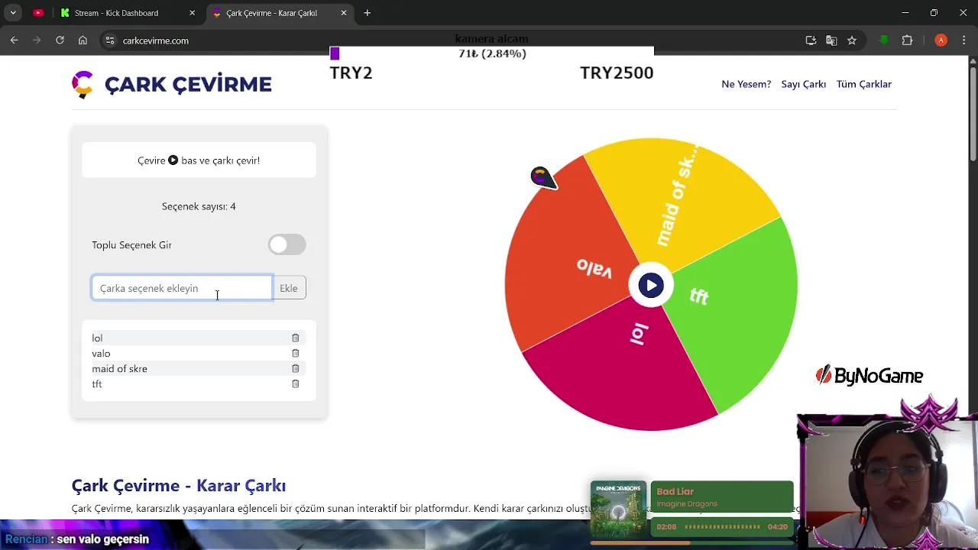This screenshot has width=978, height=550.
Task: Click the Bad Liar album art thumbnail
Action: pos(618,510)
